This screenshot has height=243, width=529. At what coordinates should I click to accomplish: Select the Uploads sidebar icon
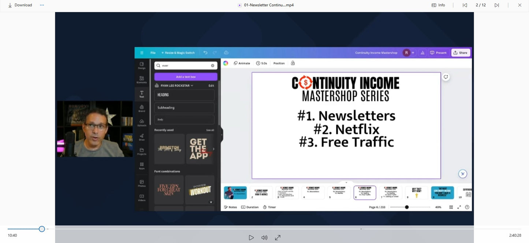(x=142, y=122)
